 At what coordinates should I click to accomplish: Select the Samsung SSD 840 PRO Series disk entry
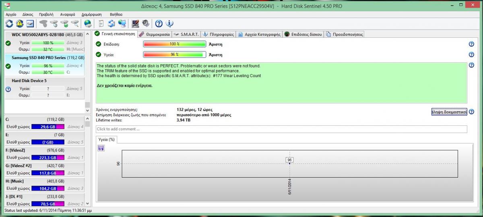click(44, 65)
